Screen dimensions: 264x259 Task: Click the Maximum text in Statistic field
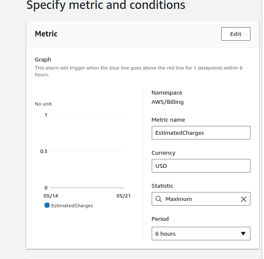pyautogui.click(x=178, y=199)
